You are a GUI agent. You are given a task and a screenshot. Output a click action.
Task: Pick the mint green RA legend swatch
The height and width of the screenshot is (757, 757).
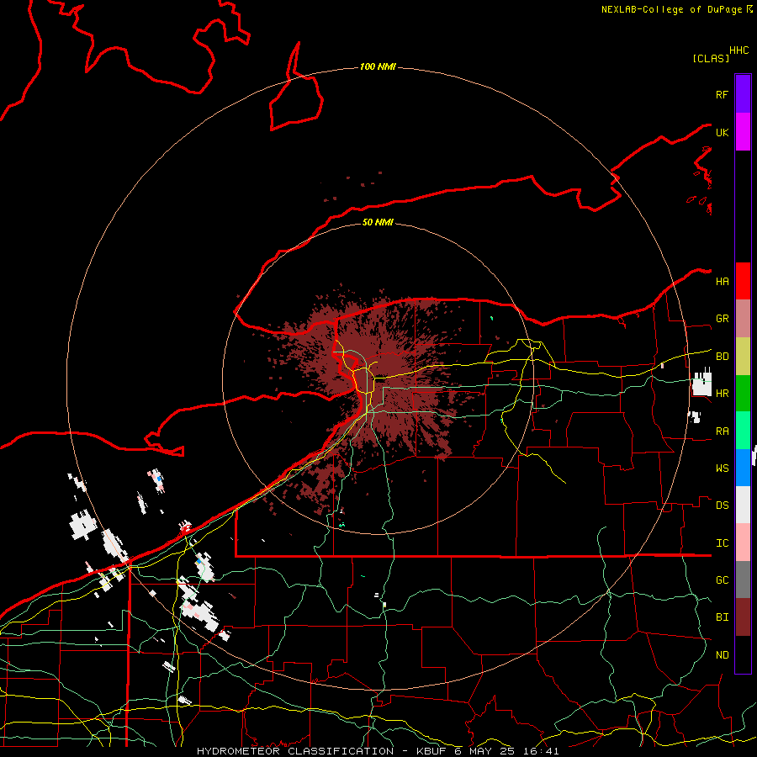(x=743, y=431)
